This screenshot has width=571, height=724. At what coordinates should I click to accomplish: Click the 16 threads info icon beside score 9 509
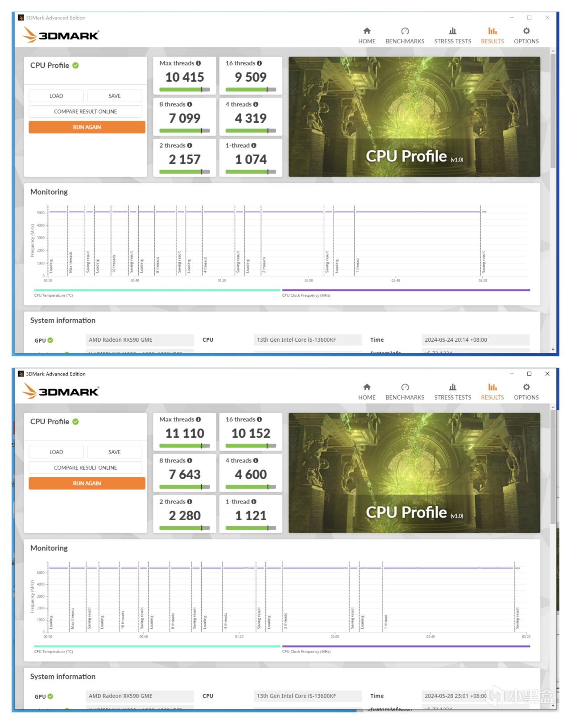click(260, 63)
